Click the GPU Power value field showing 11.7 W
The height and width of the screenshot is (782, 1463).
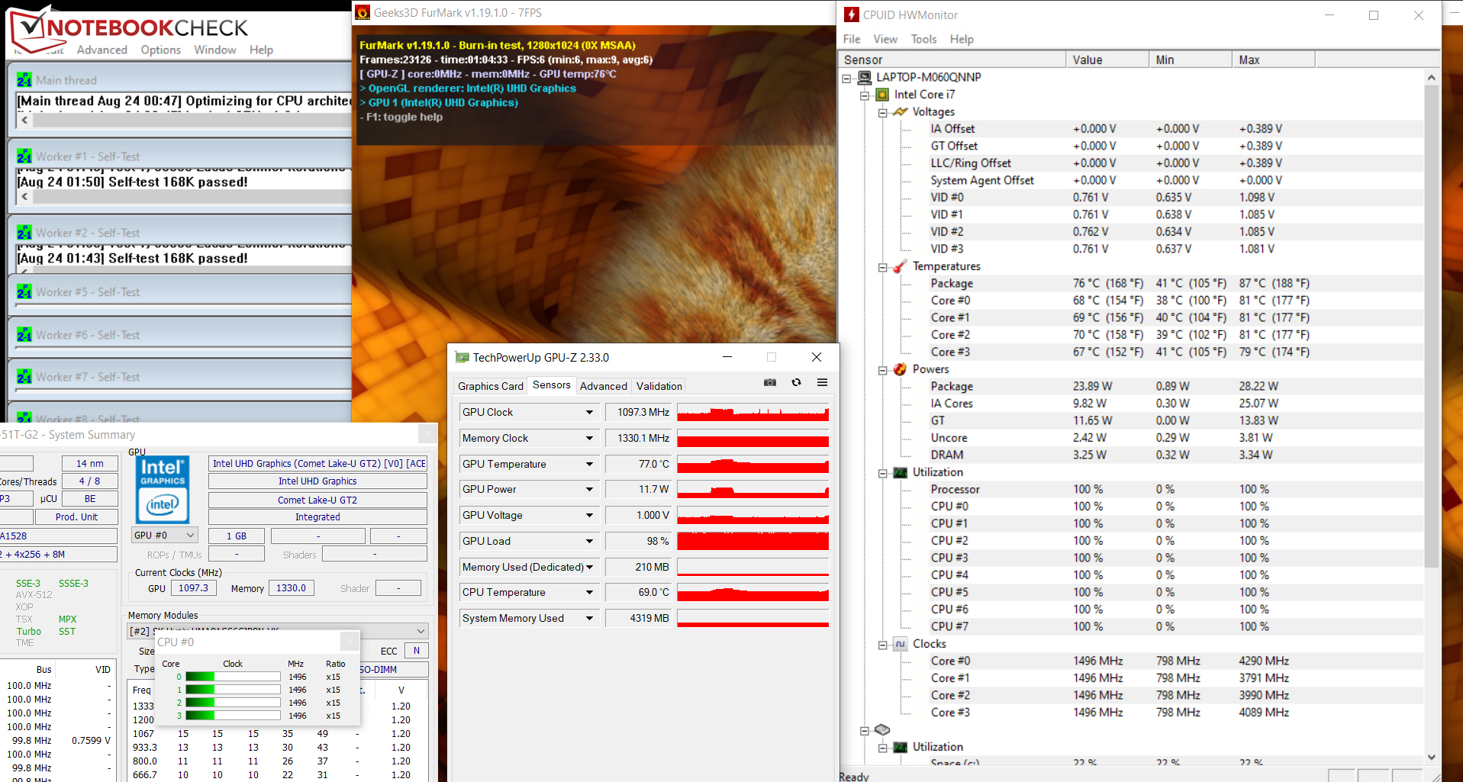pos(639,489)
